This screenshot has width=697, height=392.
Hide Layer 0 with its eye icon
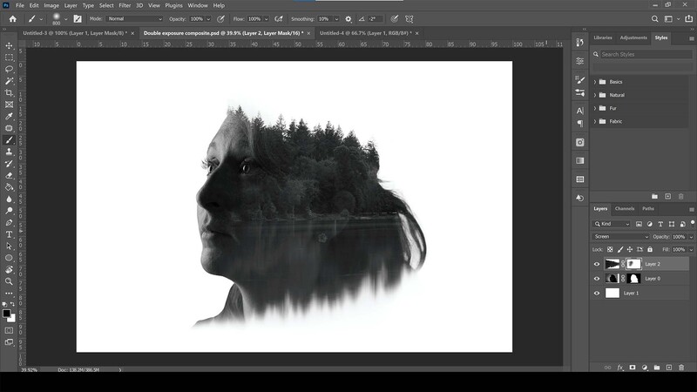[x=597, y=279]
